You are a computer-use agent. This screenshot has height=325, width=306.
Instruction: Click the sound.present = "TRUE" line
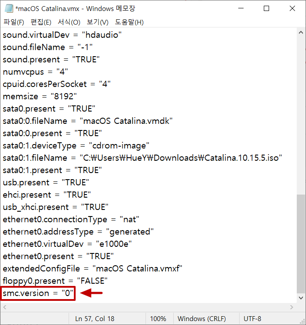pyautogui.click(x=51, y=59)
